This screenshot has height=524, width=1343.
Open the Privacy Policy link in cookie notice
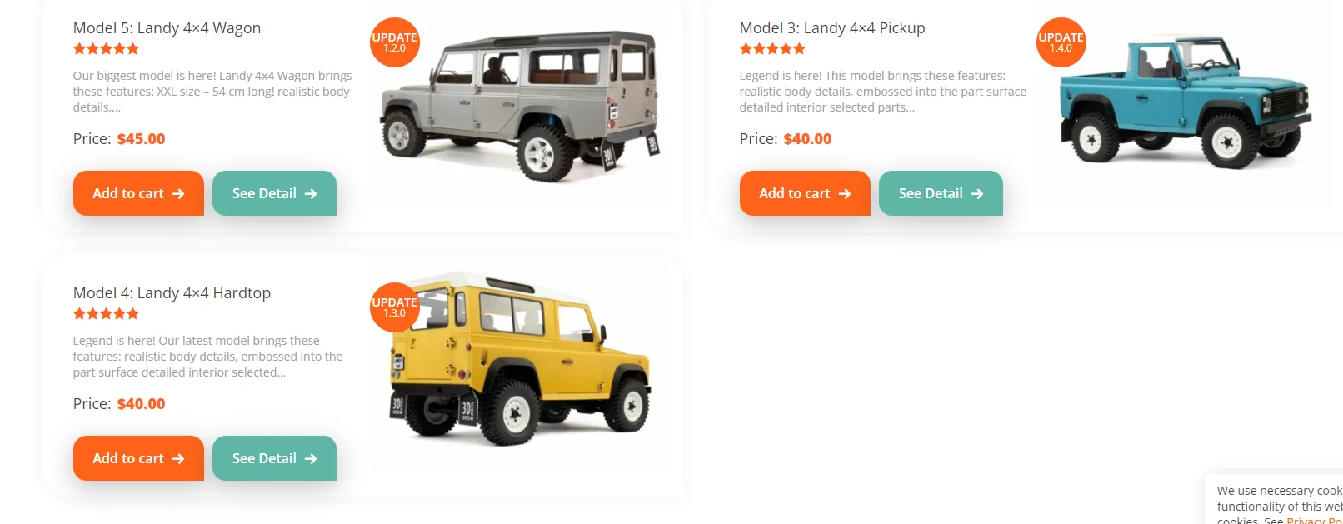pos(1315,520)
